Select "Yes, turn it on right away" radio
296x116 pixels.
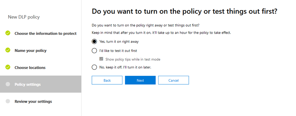tap(94, 42)
